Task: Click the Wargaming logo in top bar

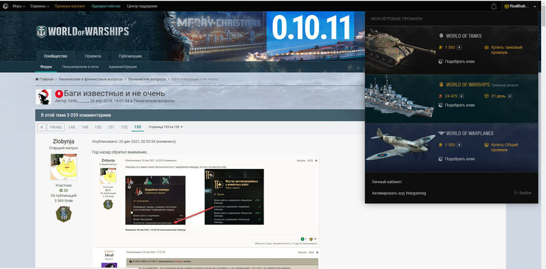Action: pos(5,6)
